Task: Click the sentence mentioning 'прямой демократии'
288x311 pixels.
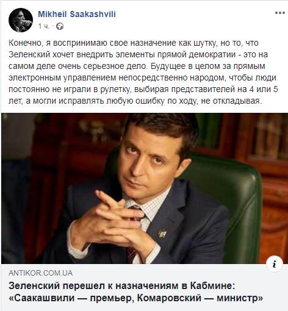Action: click(x=138, y=54)
